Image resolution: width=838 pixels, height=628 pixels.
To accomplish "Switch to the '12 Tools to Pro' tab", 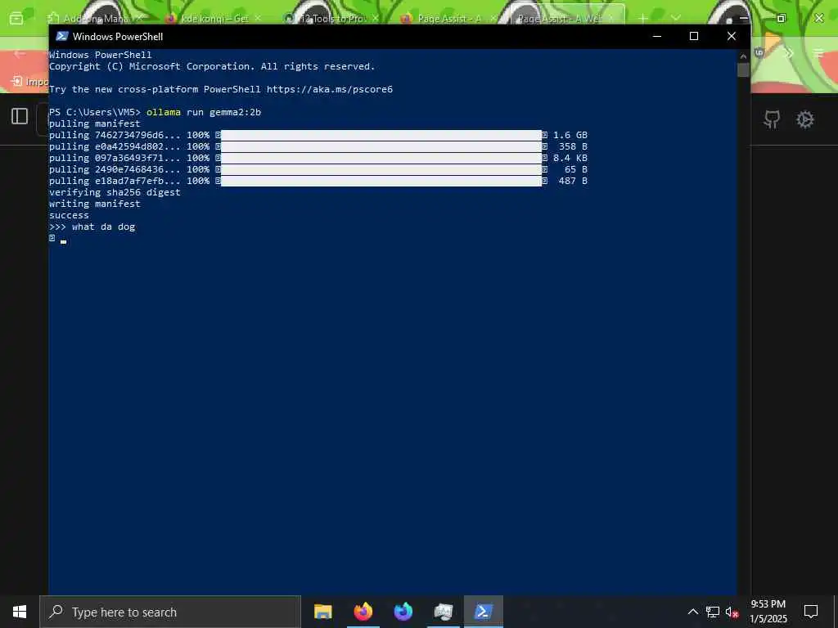I will tap(331, 18).
